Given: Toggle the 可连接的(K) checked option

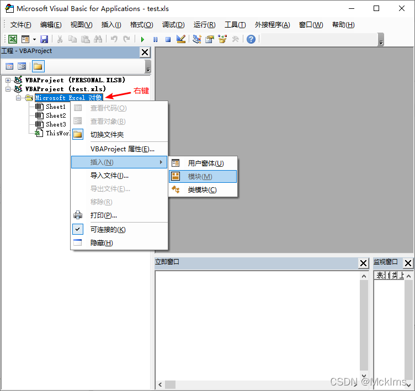Looking at the screenshot, I should [119, 229].
